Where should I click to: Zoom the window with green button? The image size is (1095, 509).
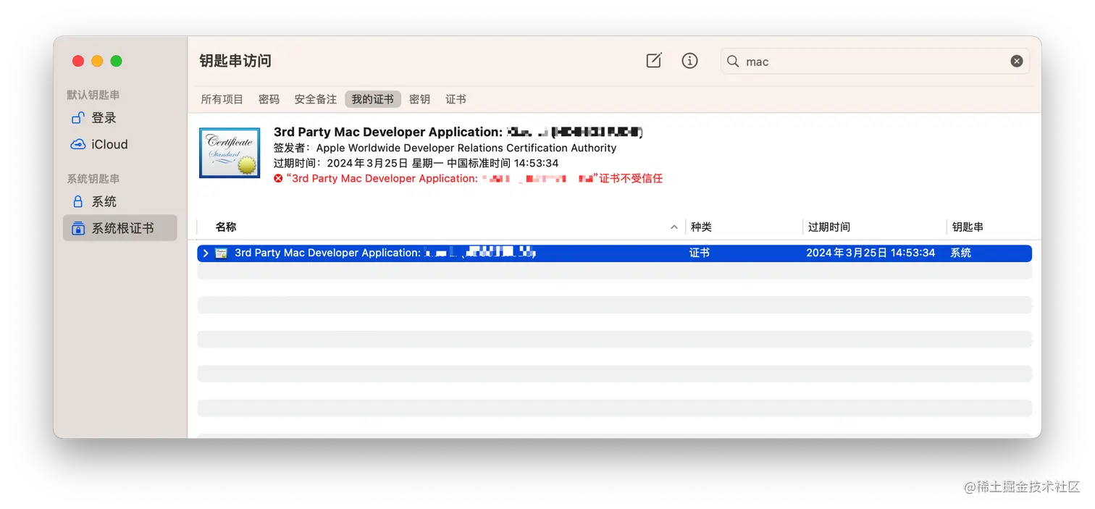pos(116,61)
